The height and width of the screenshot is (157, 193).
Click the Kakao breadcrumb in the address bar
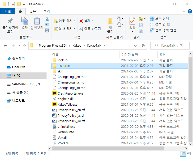(x=77, y=46)
